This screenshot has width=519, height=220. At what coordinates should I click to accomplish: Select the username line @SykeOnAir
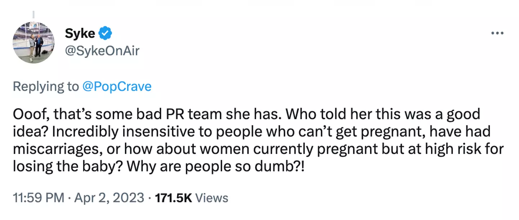click(x=103, y=51)
